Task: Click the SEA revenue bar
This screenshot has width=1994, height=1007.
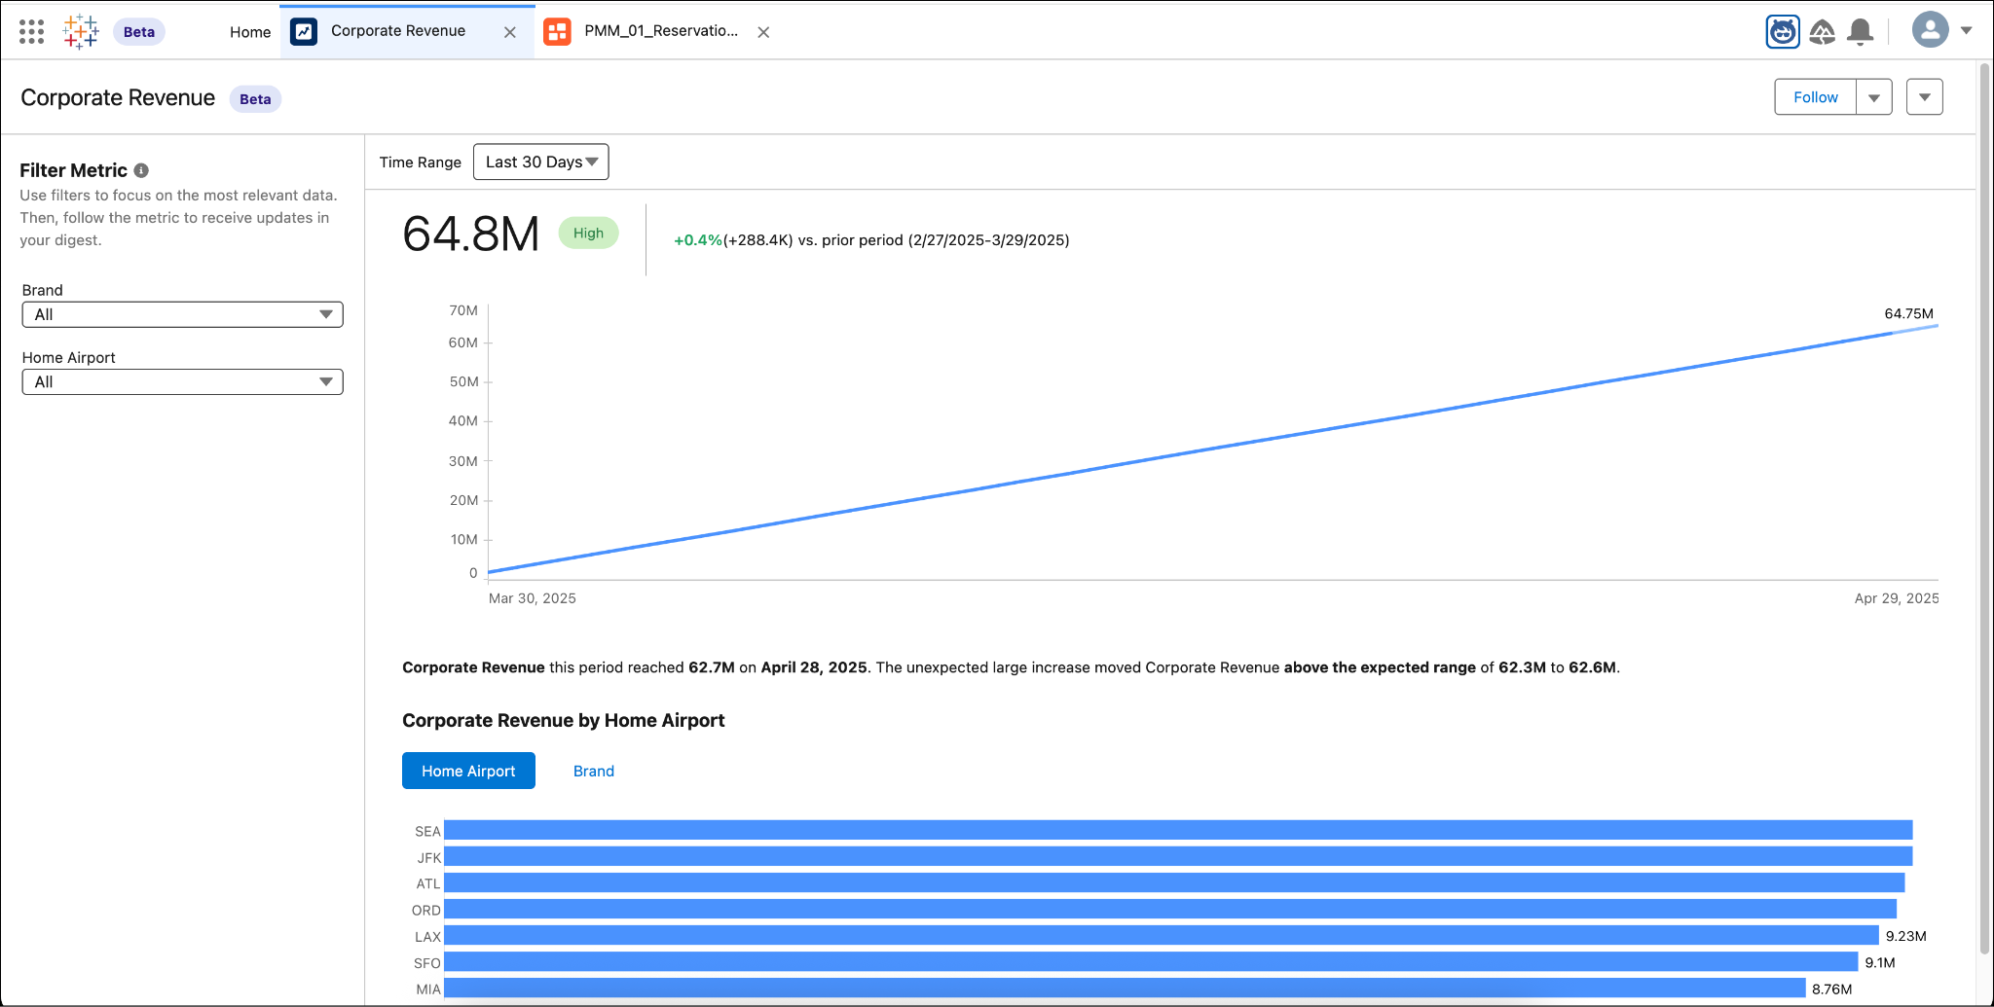Action: point(1178,830)
